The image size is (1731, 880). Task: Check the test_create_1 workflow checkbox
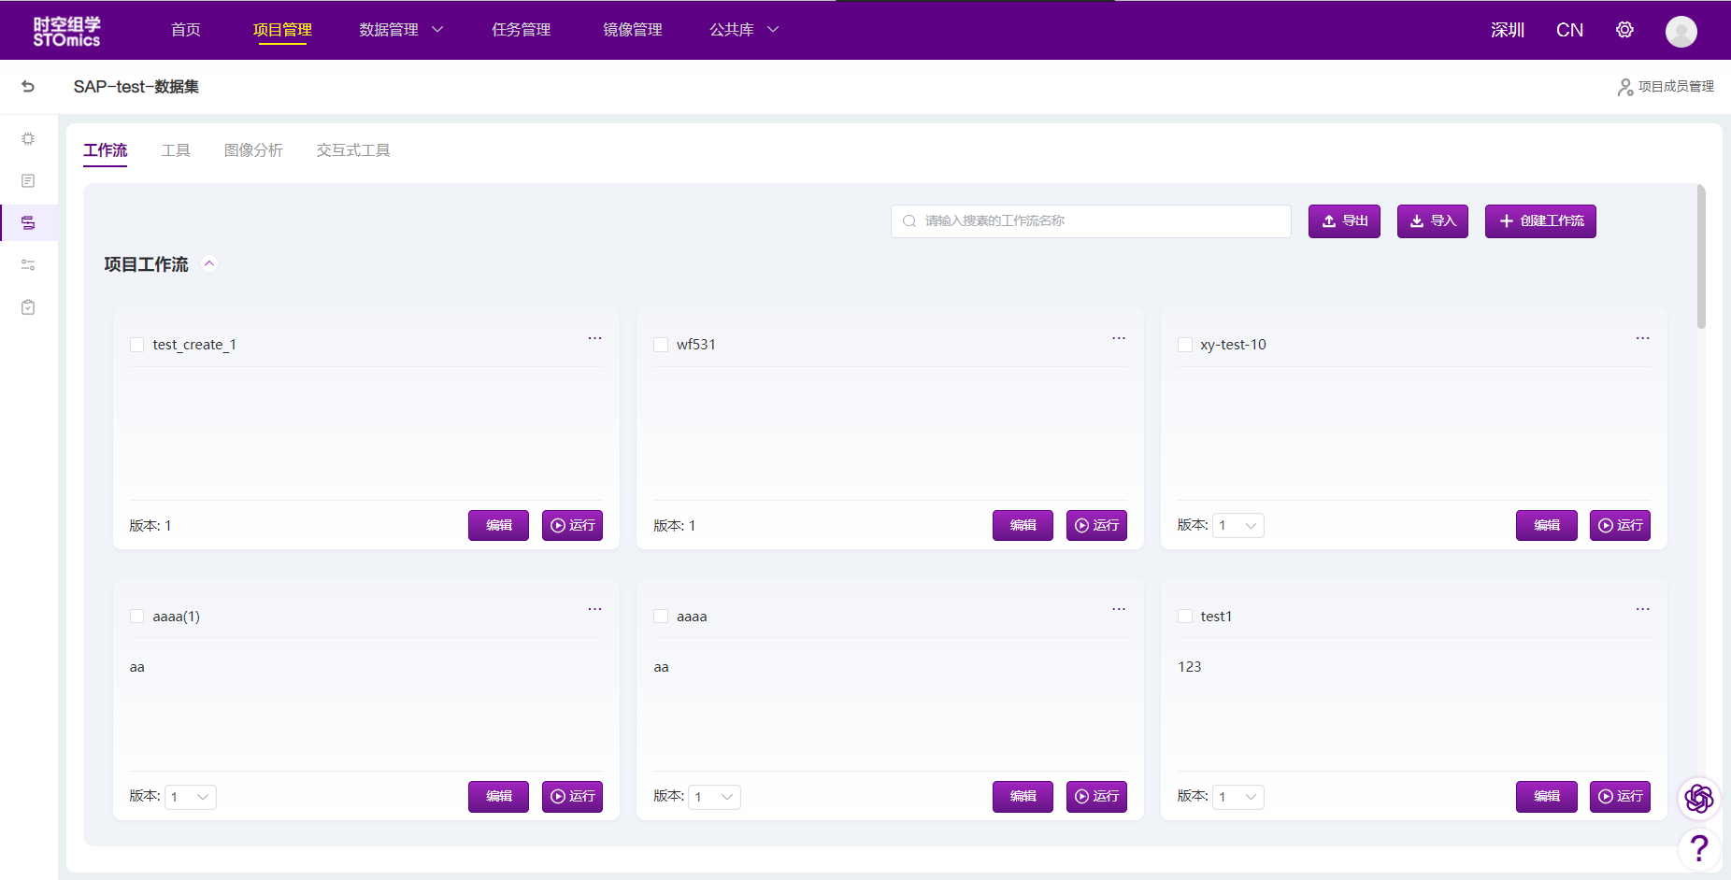[137, 345]
